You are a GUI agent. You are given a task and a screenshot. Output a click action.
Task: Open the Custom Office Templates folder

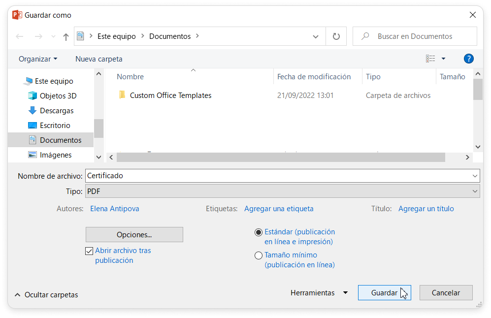[x=170, y=95]
